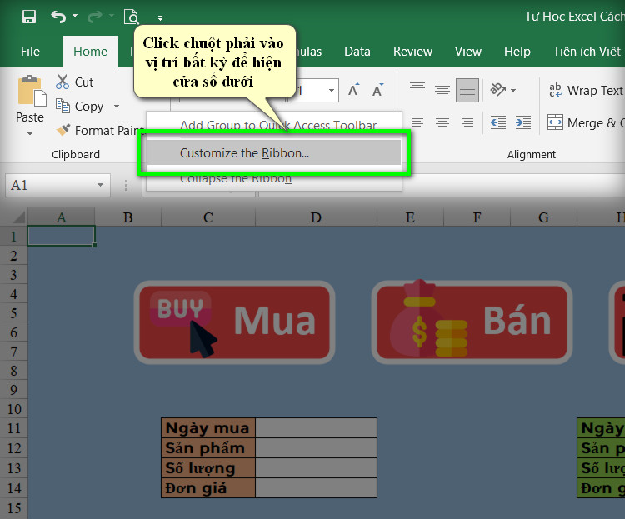625x519 pixels.
Task: Click the Save icon in quick access toolbar
Action: pos(29,17)
